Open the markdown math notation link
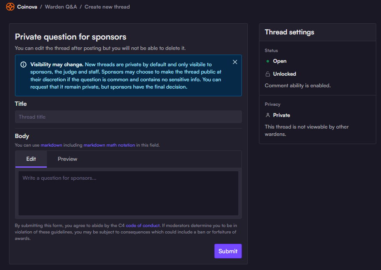 pos(109,145)
